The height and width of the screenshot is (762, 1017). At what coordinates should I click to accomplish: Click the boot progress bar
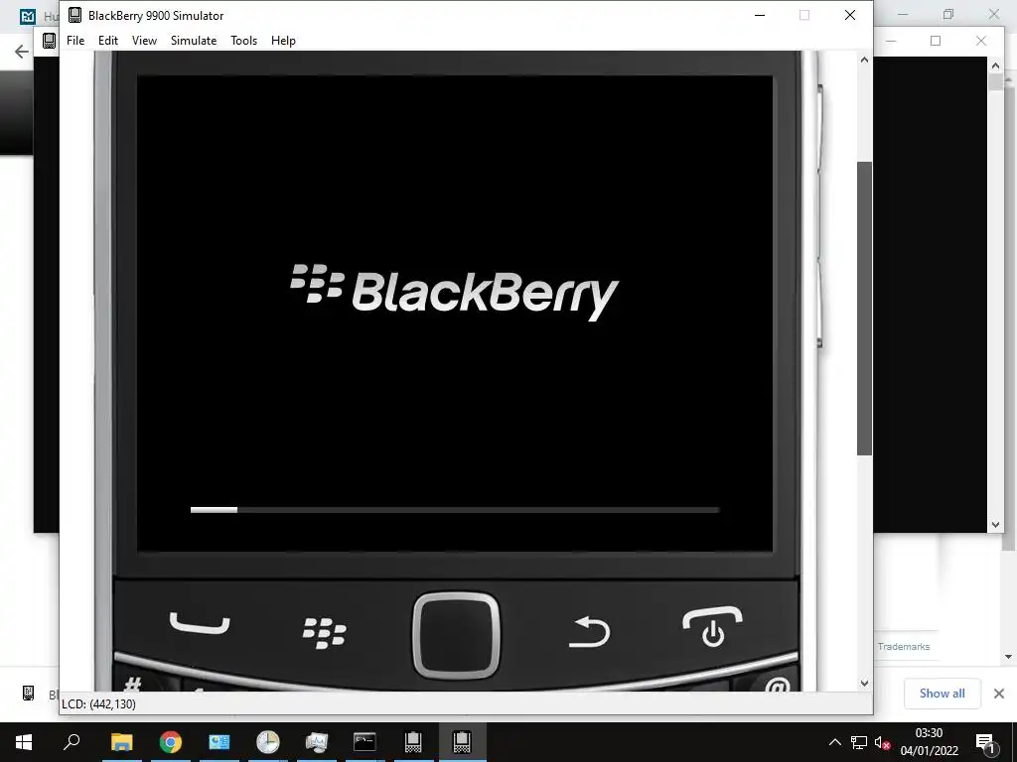455,510
